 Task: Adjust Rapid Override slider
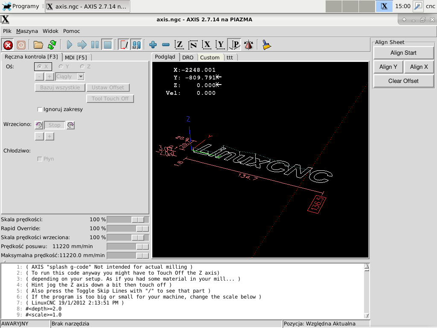coord(128,229)
